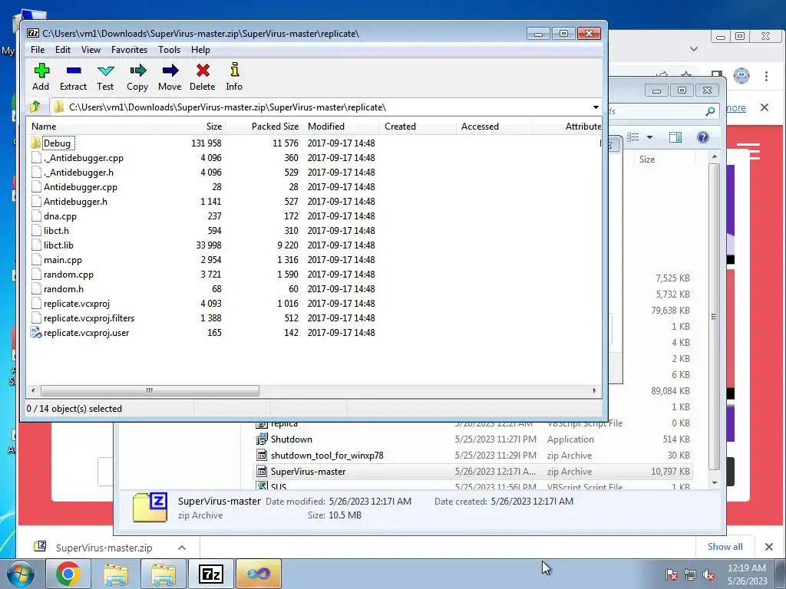The width and height of the screenshot is (786, 589).
Task: Click Explorer vertical scrollbar down arrow
Action: [x=715, y=483]
